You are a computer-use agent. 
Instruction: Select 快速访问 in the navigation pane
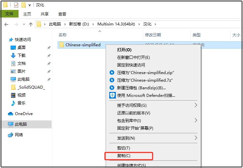tap(23, 40)
